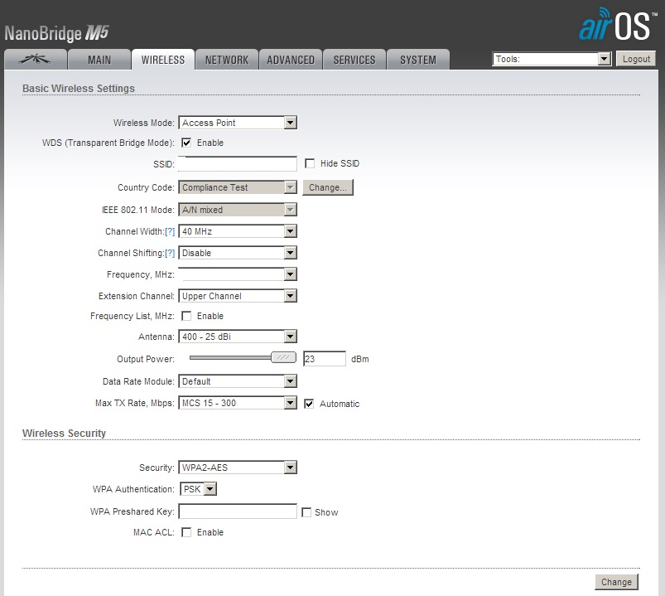Viewport: 665px width, 596px height.
Task: Click the Logout button
Action: click(636, 59)
